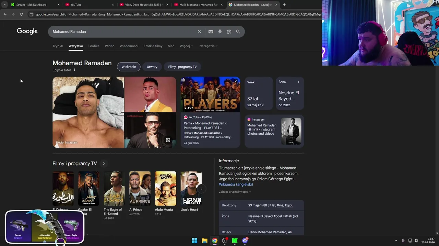Open the Instagram Mohamed Ramadan card
439x246 pixels.
274,131
